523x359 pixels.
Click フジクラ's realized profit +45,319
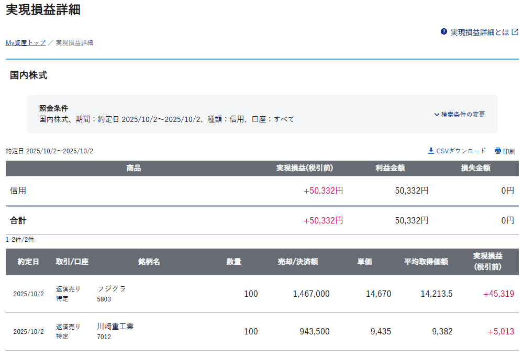click(498, 294)
